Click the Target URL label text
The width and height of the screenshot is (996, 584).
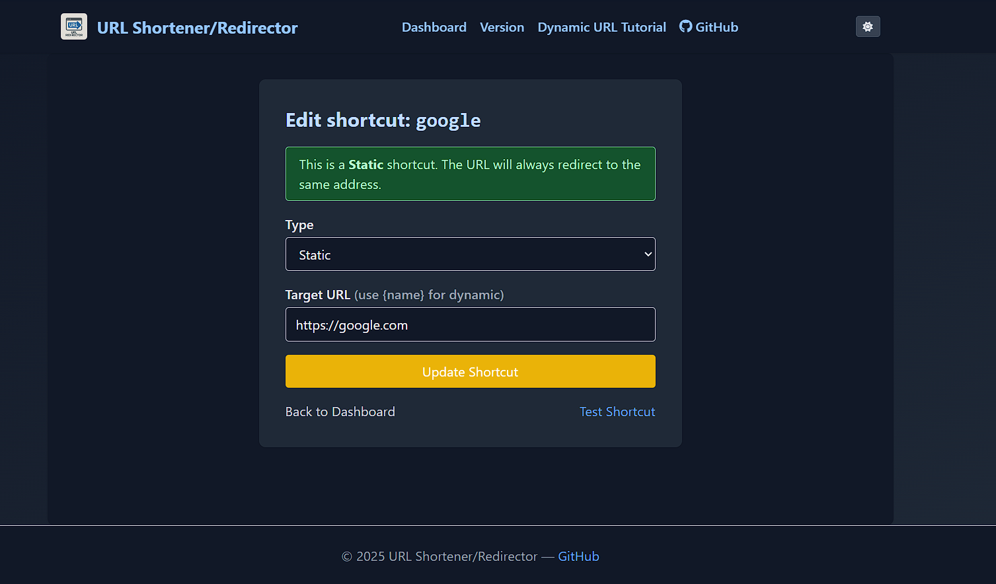click(318, 295)
